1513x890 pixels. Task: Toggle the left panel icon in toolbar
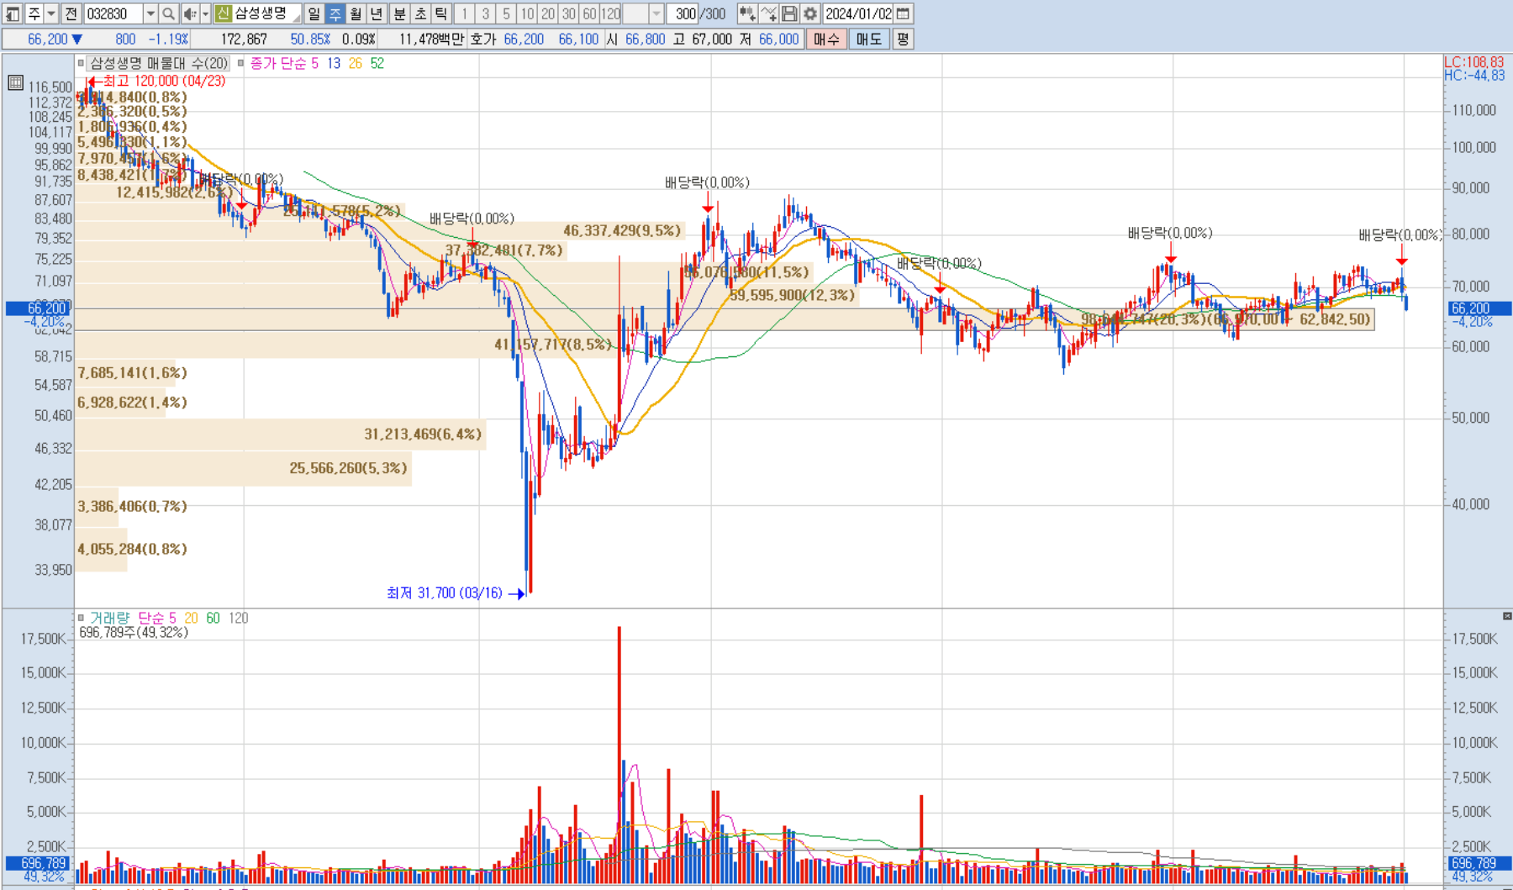click(x=13, y=13)
